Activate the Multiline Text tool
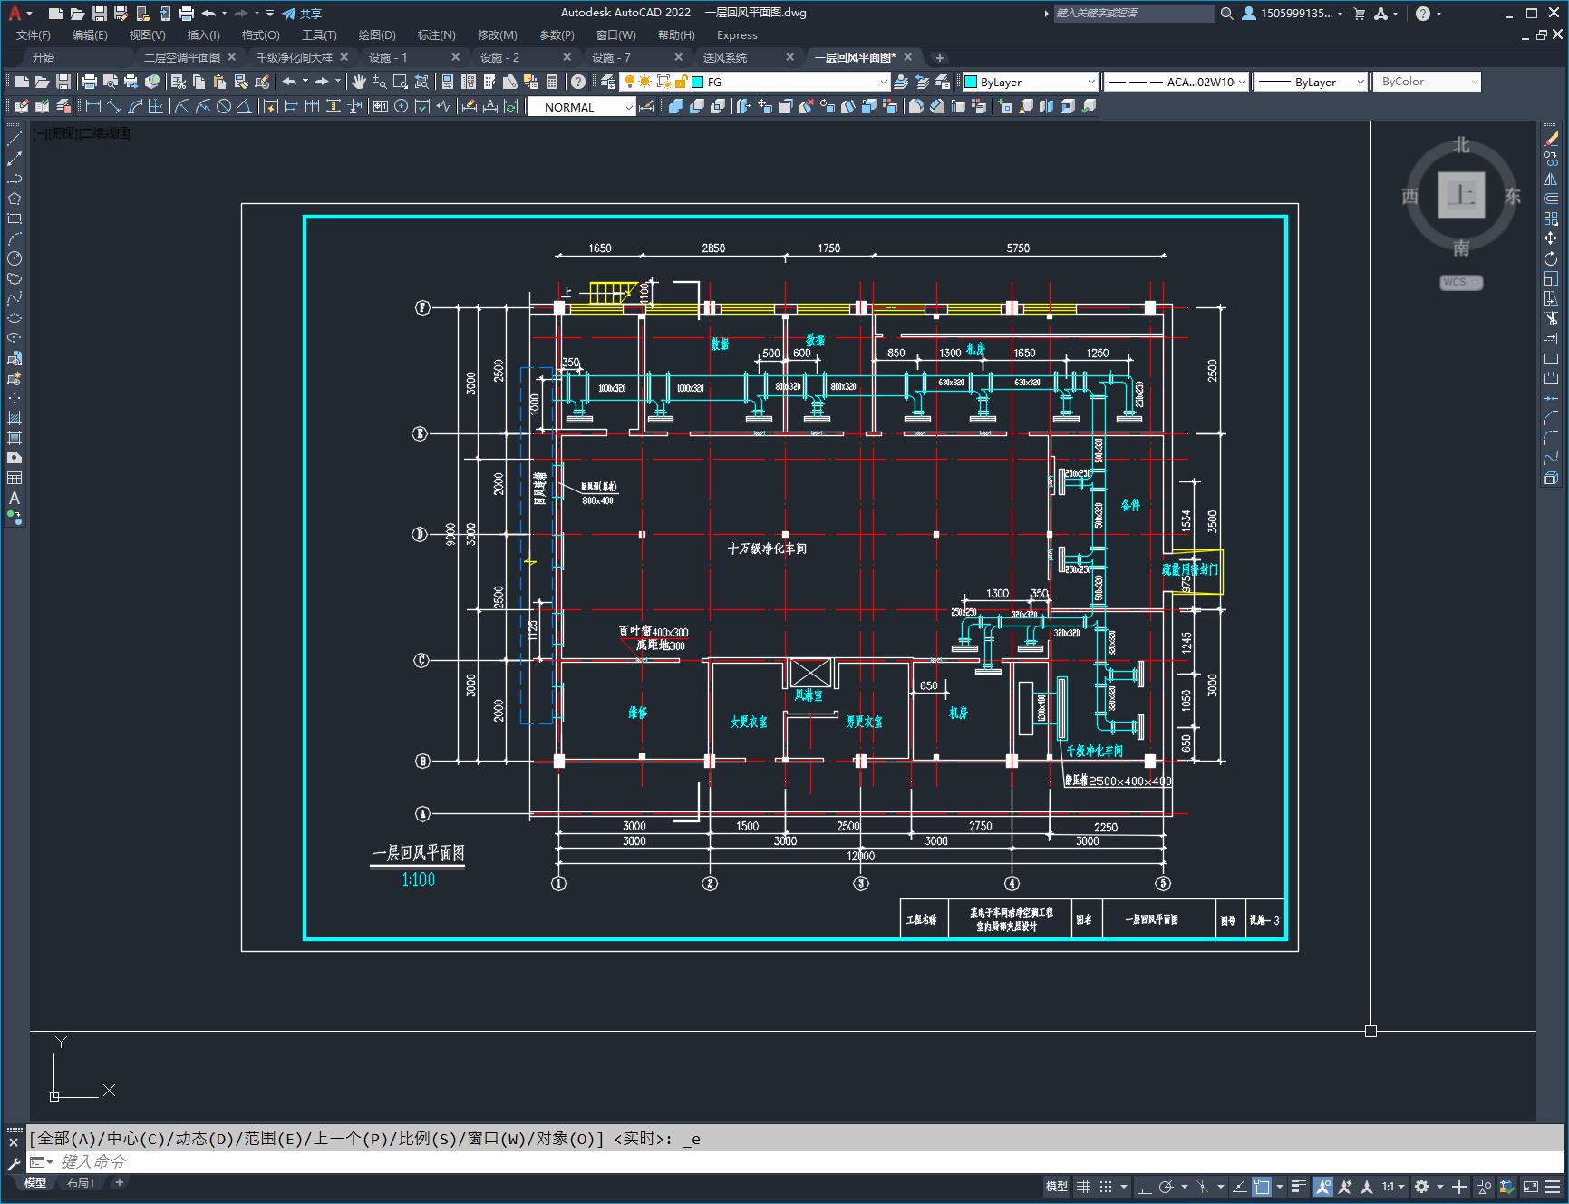 [x=15, y=498]
